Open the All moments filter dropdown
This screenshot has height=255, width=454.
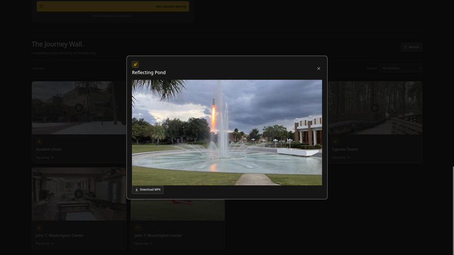[x=400, y=68]
